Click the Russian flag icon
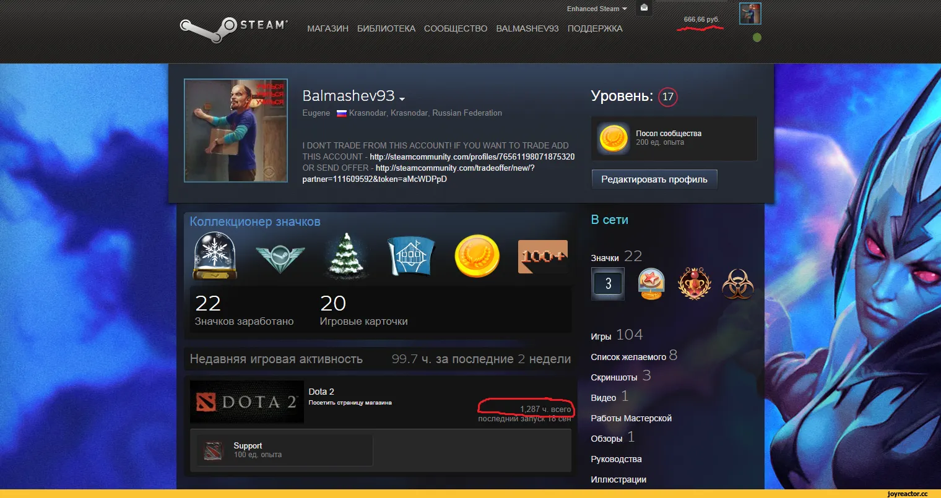This screenshot has height=498, width=941. point(341,113)
